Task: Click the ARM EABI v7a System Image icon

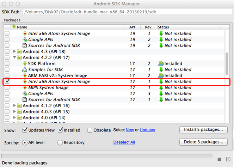Action: coord(24,76)
